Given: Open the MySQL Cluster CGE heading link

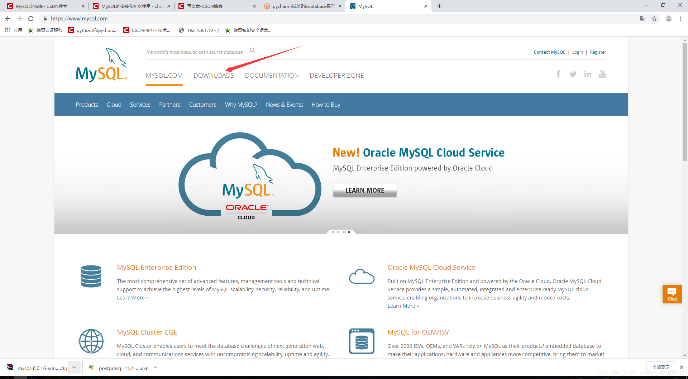Looking at the screenshot, I should [147, 332].
